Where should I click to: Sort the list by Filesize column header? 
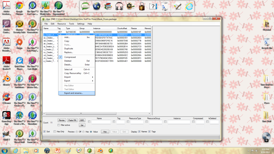137,28
